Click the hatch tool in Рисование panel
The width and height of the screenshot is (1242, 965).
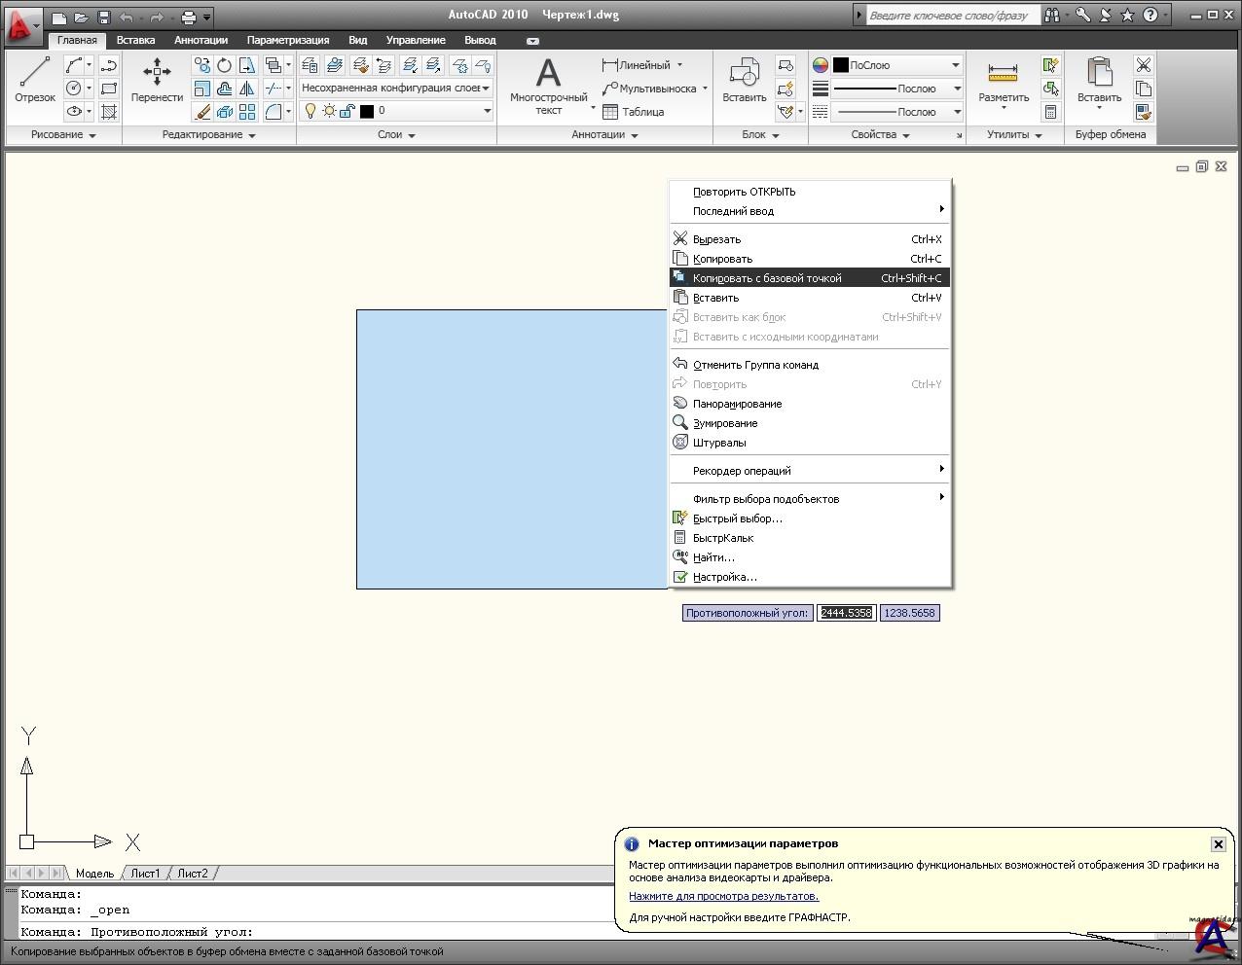pyautogui.click(x=109, y=112)
